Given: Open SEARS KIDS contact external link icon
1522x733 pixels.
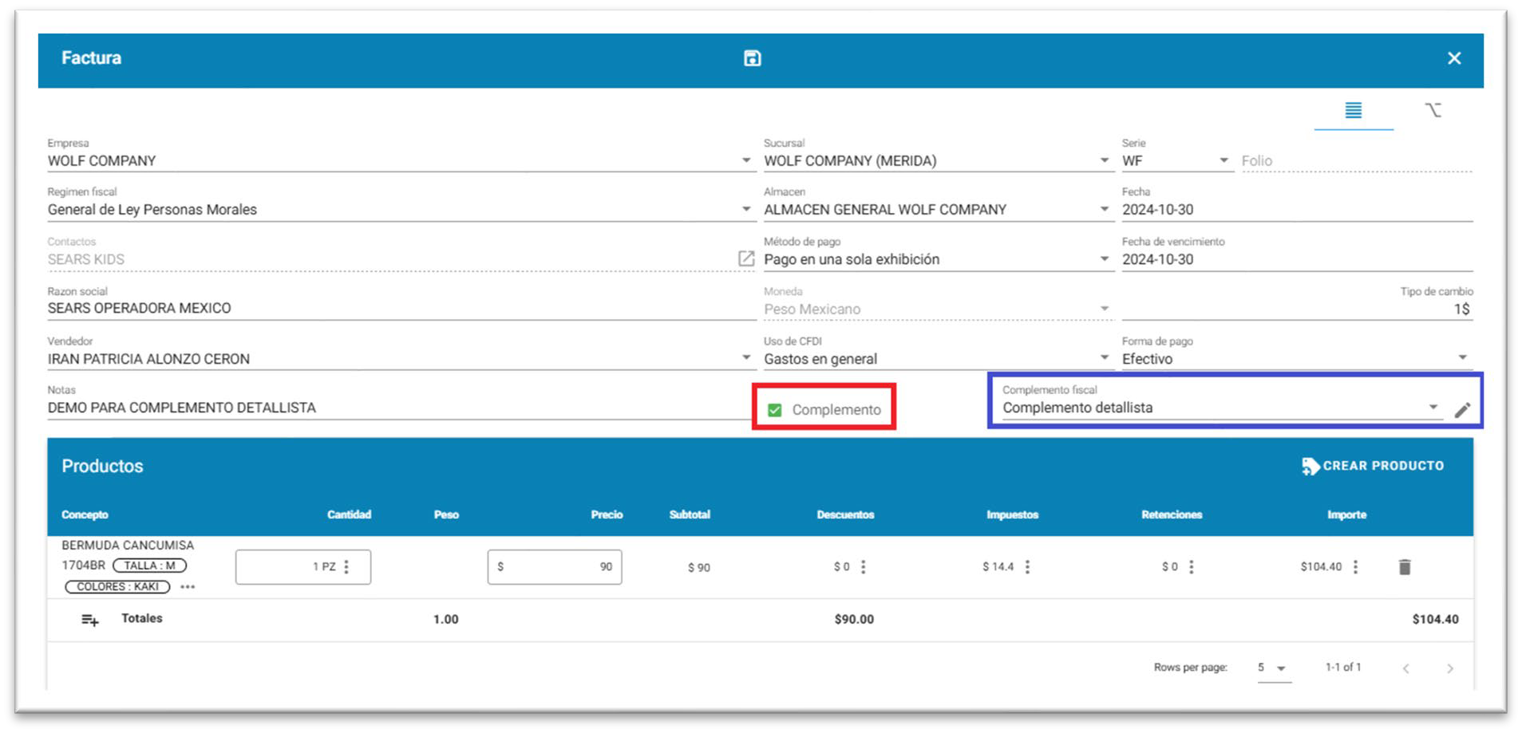Looking at the screenshot, I should point(745,258).
